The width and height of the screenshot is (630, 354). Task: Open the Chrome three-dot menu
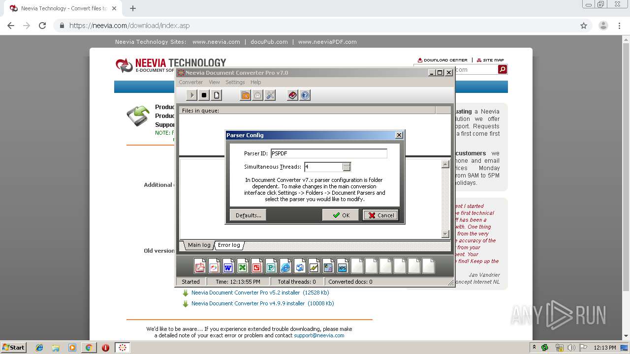click(619, 26)
